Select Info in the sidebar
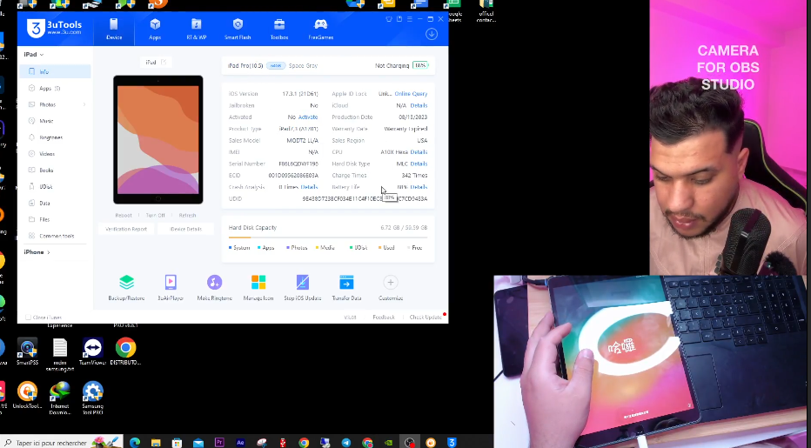Viewport: 811px width, 448px height. tap(56, 71)
